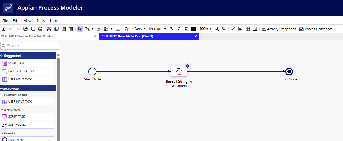
Task: Collapse the Human Tasks section
Action: click(x=2, y=95)
